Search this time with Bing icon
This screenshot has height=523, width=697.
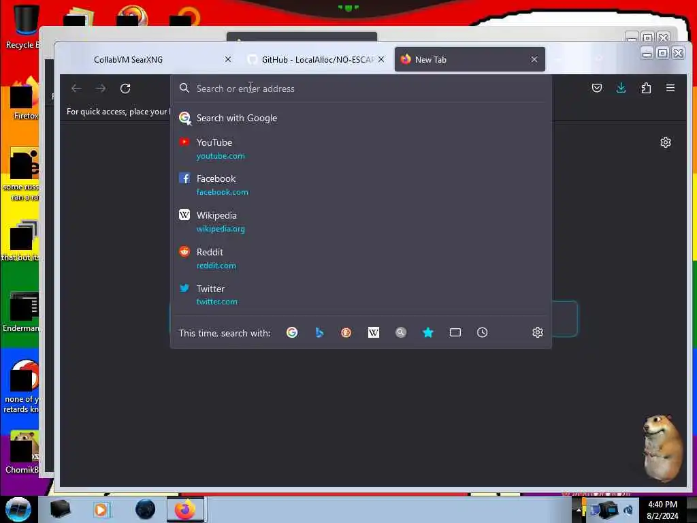point(319,332)
